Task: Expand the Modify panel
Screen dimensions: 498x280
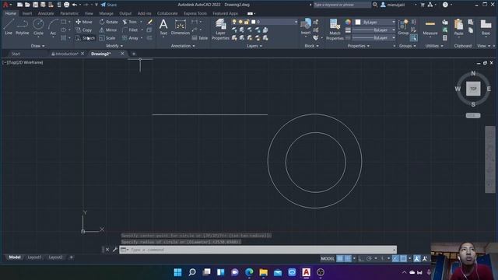Action: coord(114,46)
